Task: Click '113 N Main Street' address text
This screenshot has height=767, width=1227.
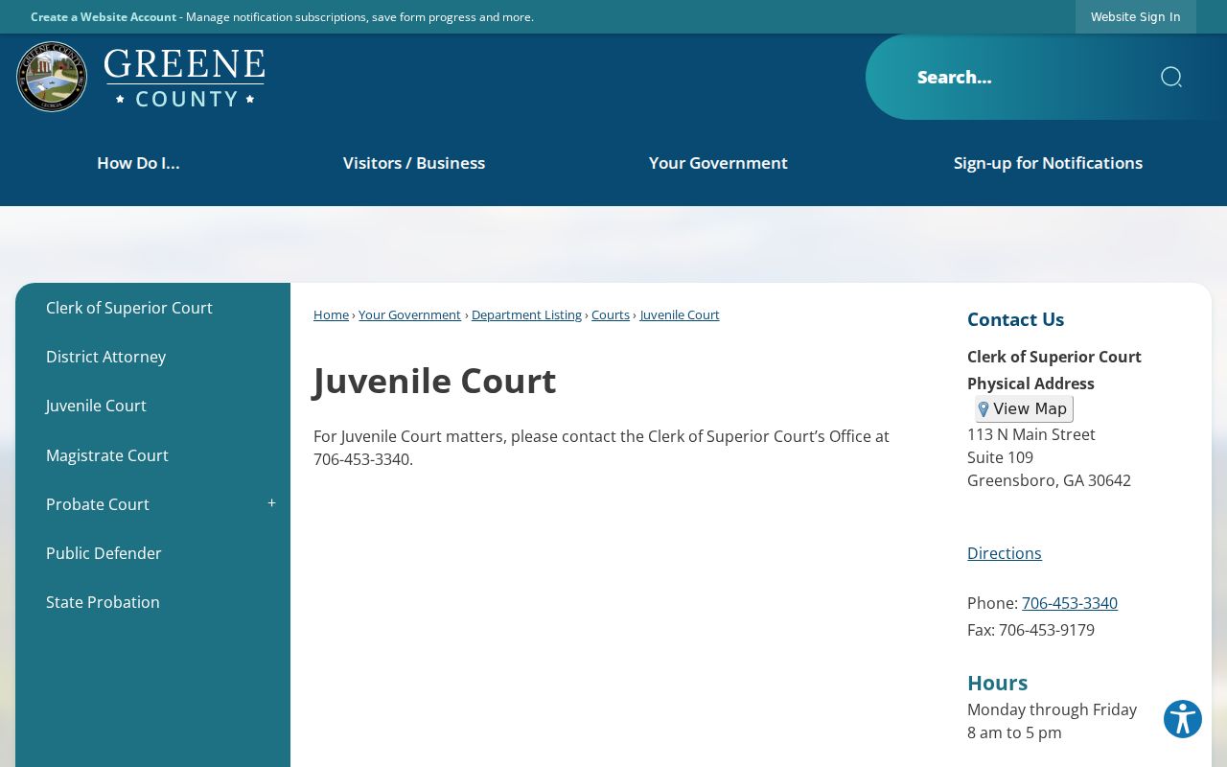Action: (1031, 434)
